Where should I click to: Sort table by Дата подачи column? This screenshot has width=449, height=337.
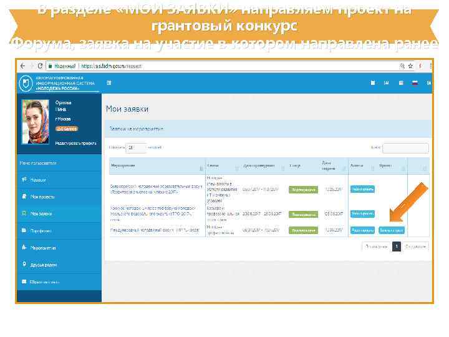tap(334, 165)
